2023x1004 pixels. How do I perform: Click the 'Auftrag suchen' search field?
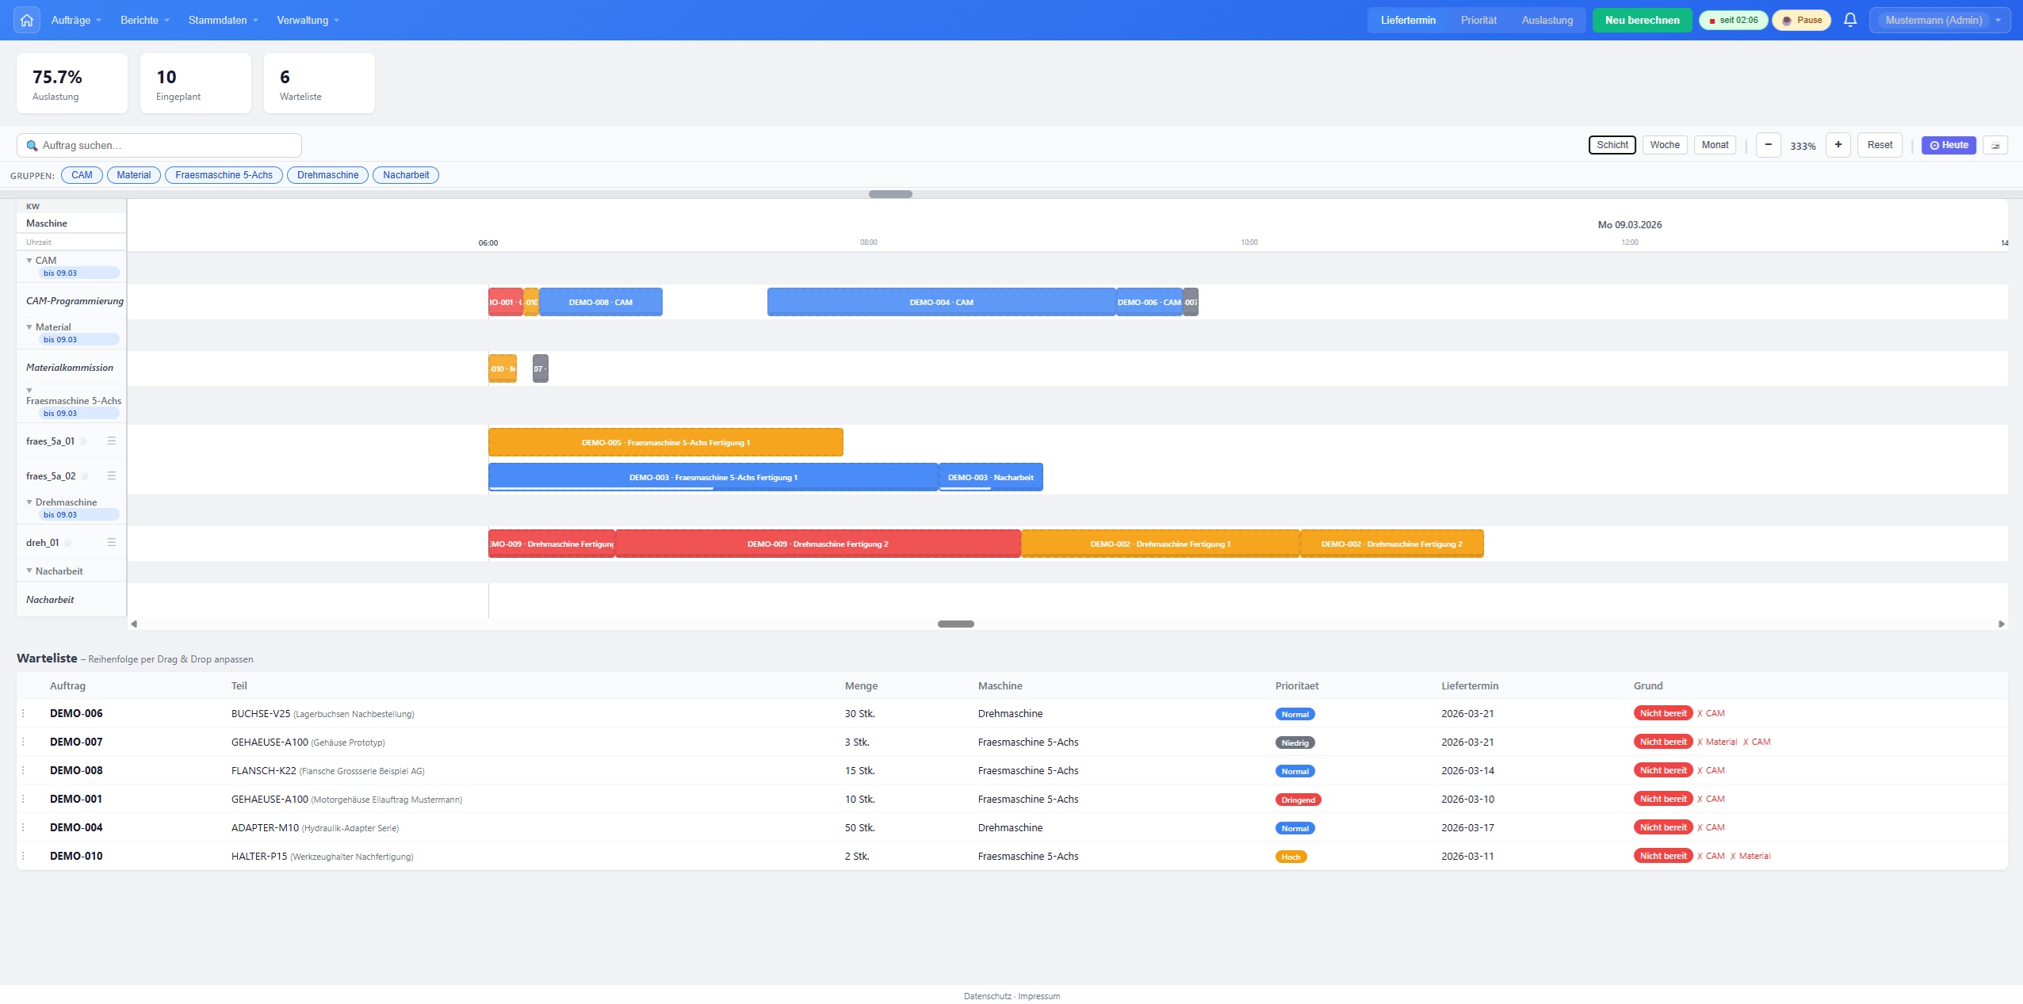159,145
